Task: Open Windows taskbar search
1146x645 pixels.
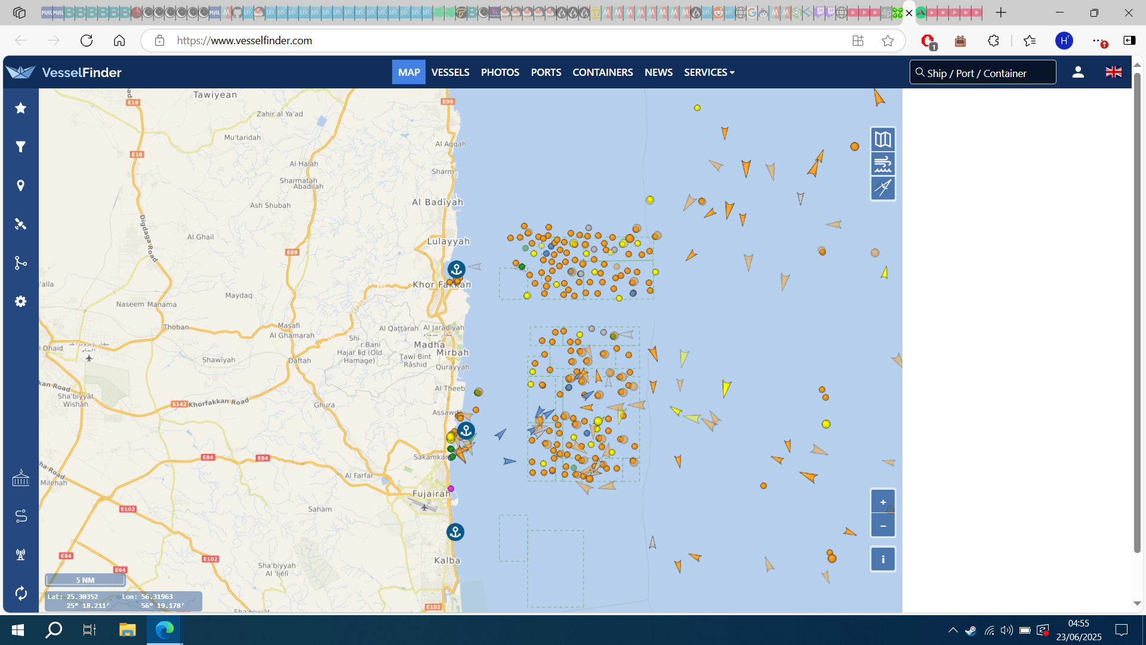Action: point(54,630)
